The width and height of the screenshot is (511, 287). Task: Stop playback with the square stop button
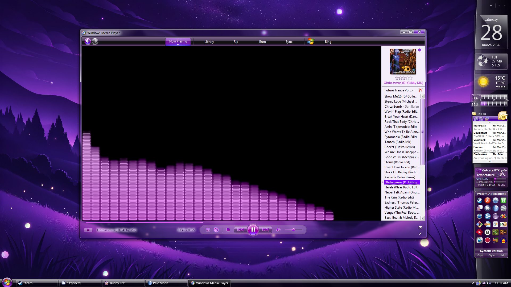pos(228,230)
